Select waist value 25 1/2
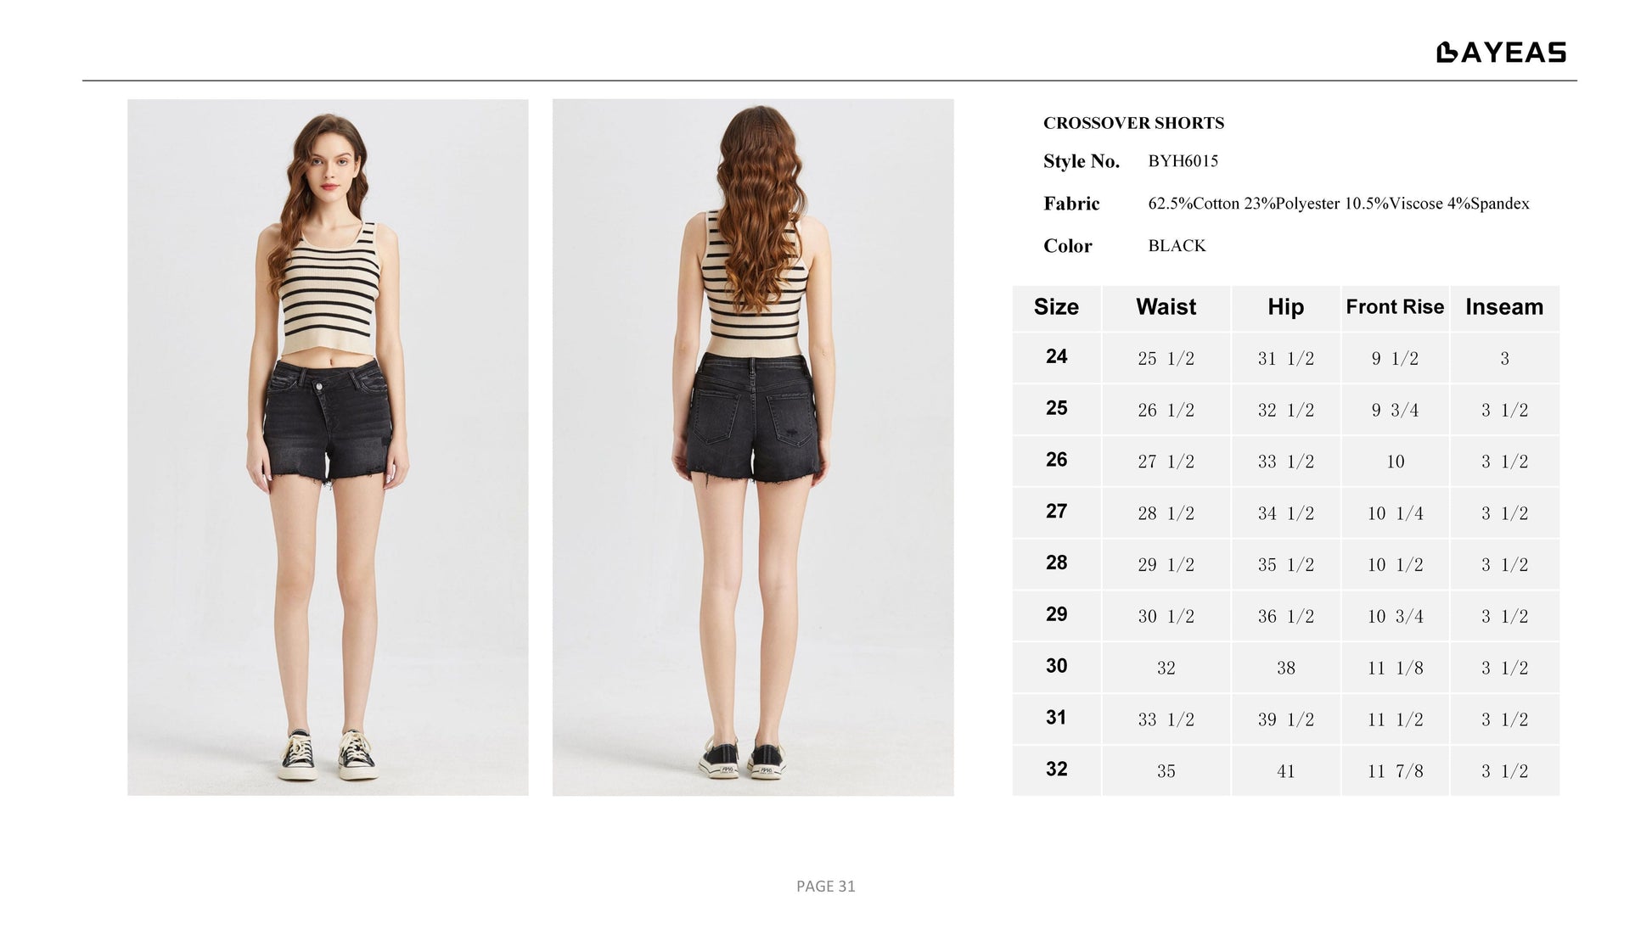 (x=1166, y=359)
